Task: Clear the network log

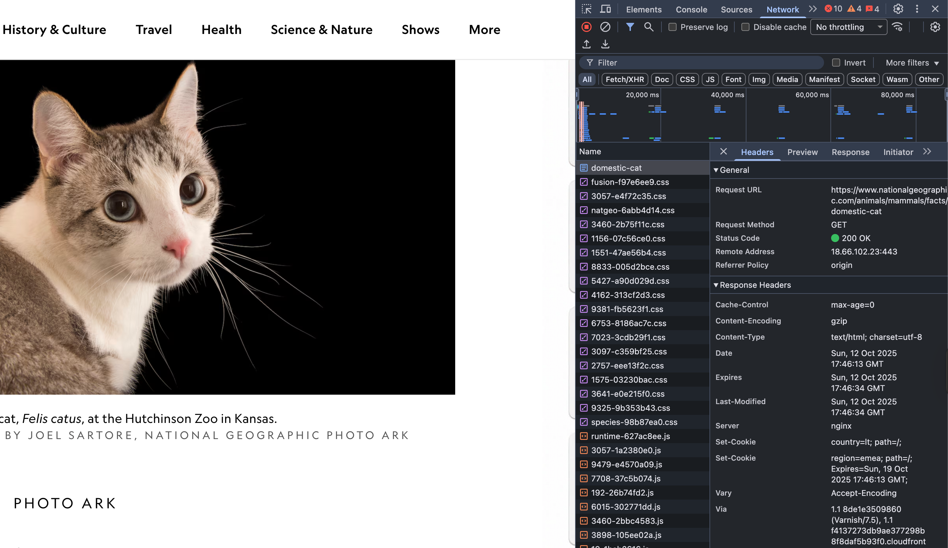Action: (x=605, y=27)
